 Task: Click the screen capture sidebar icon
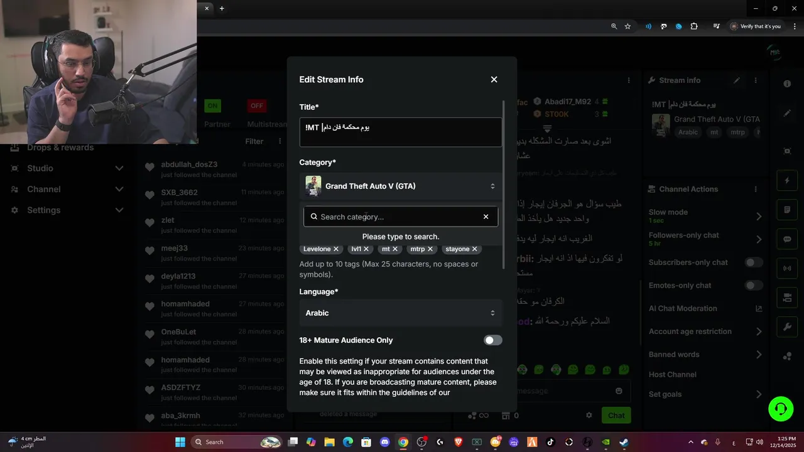pos(787,151)
